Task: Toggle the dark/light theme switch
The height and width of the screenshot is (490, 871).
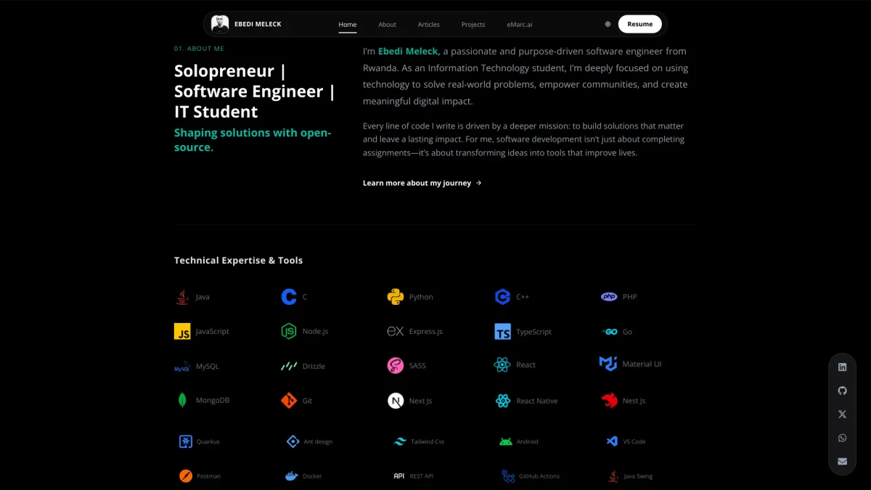Action: click(x=608, y=24)
